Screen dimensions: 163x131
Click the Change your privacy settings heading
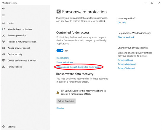tap(133, 48)
